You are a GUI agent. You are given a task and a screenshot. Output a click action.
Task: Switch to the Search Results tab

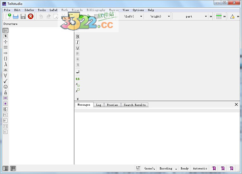[135, 105]
